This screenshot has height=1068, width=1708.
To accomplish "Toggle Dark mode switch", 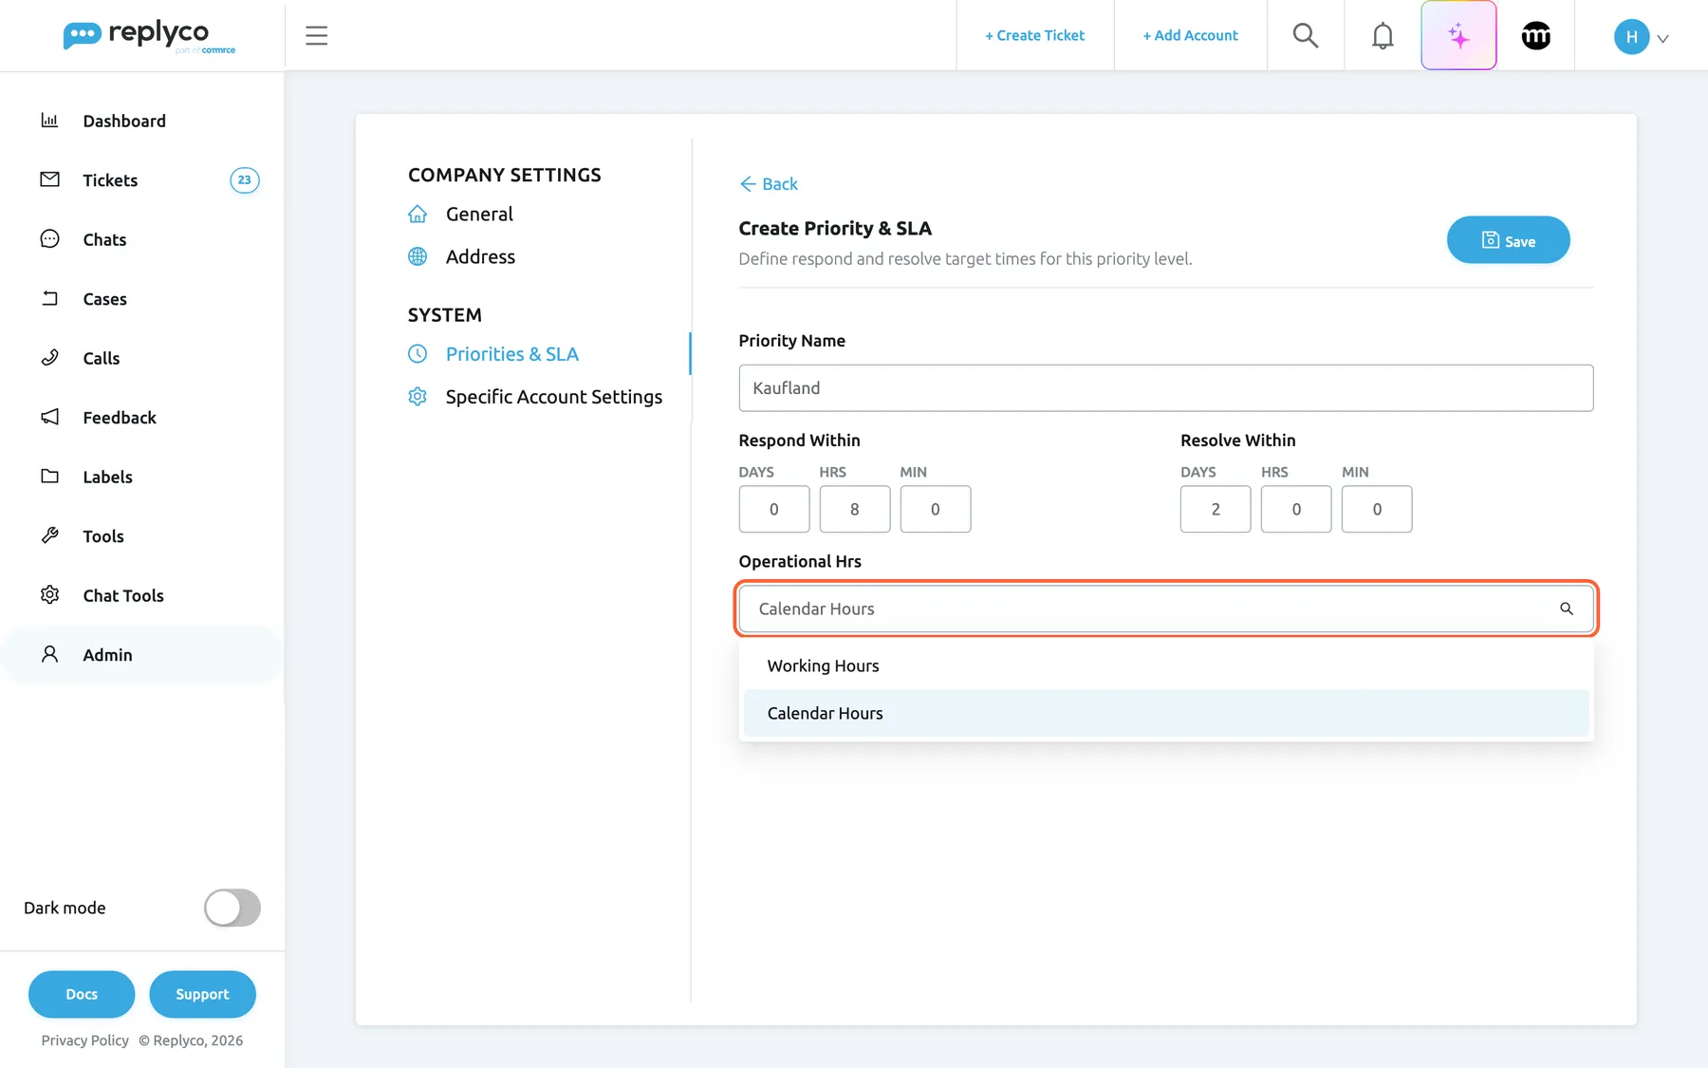I will pos(232,908).
